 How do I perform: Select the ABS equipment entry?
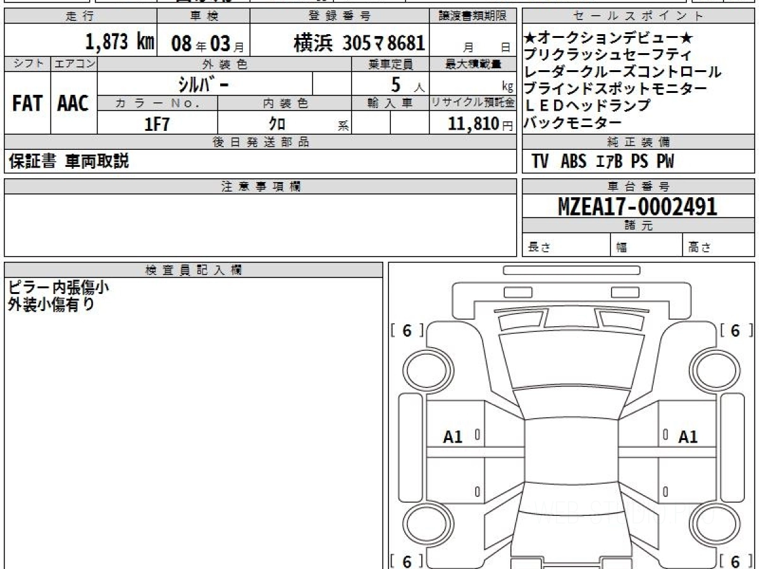pyautogui.click(x=574, y=162)
